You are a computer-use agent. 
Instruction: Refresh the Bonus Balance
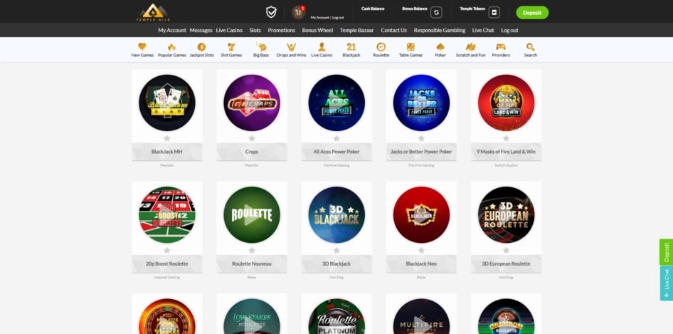[x=436, y=12]
